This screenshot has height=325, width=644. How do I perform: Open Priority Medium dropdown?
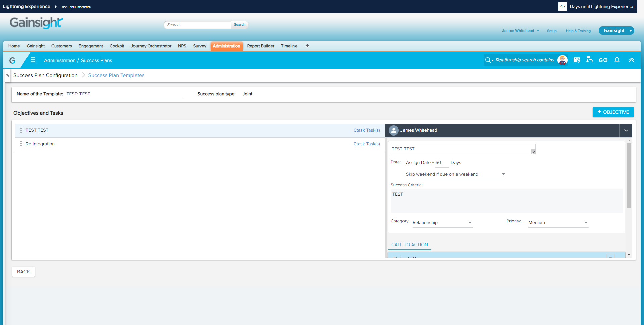coord(558,223)
